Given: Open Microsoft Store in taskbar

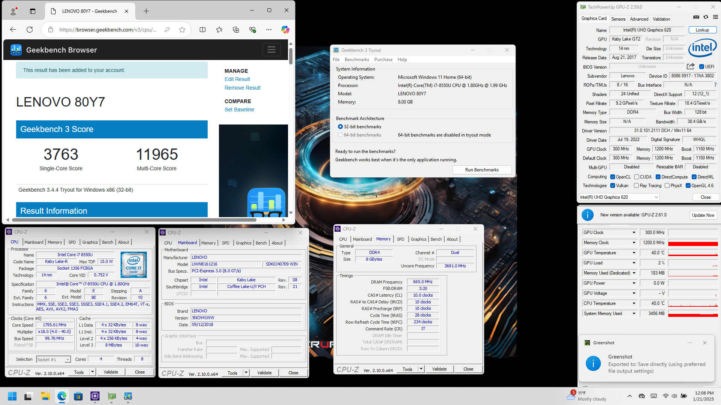Looking at the screenshot, I should (x=78, y=396).
